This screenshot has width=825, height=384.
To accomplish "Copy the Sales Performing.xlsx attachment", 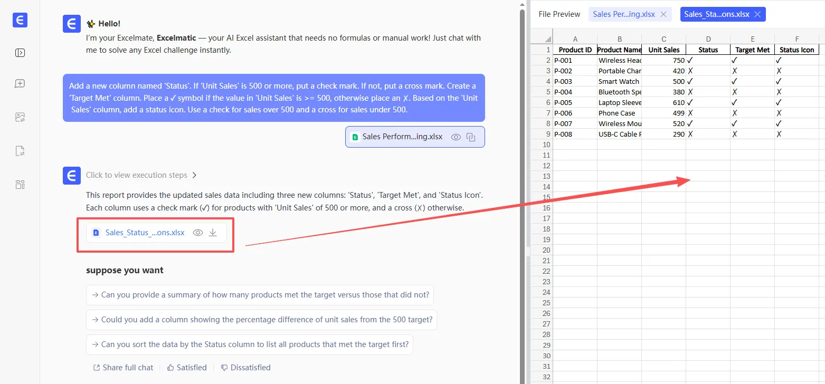I will point(471,137).
